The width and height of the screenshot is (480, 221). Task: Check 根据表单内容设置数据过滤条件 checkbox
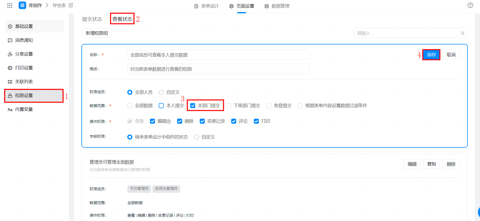[300, 106]
